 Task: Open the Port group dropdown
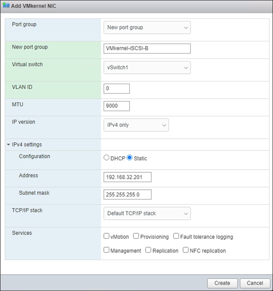[147, 27]
